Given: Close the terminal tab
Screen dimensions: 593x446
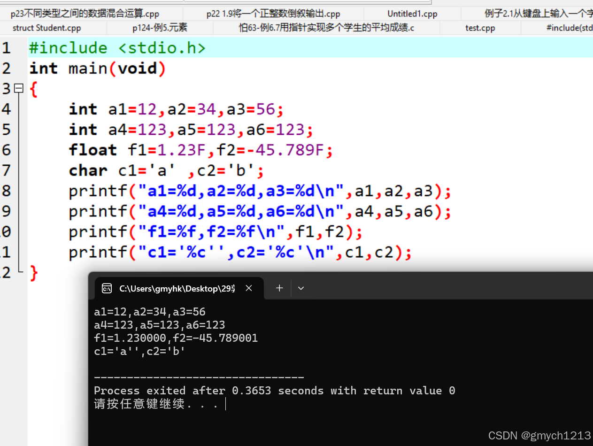Looking at the screenshot, I should point(249,288).
